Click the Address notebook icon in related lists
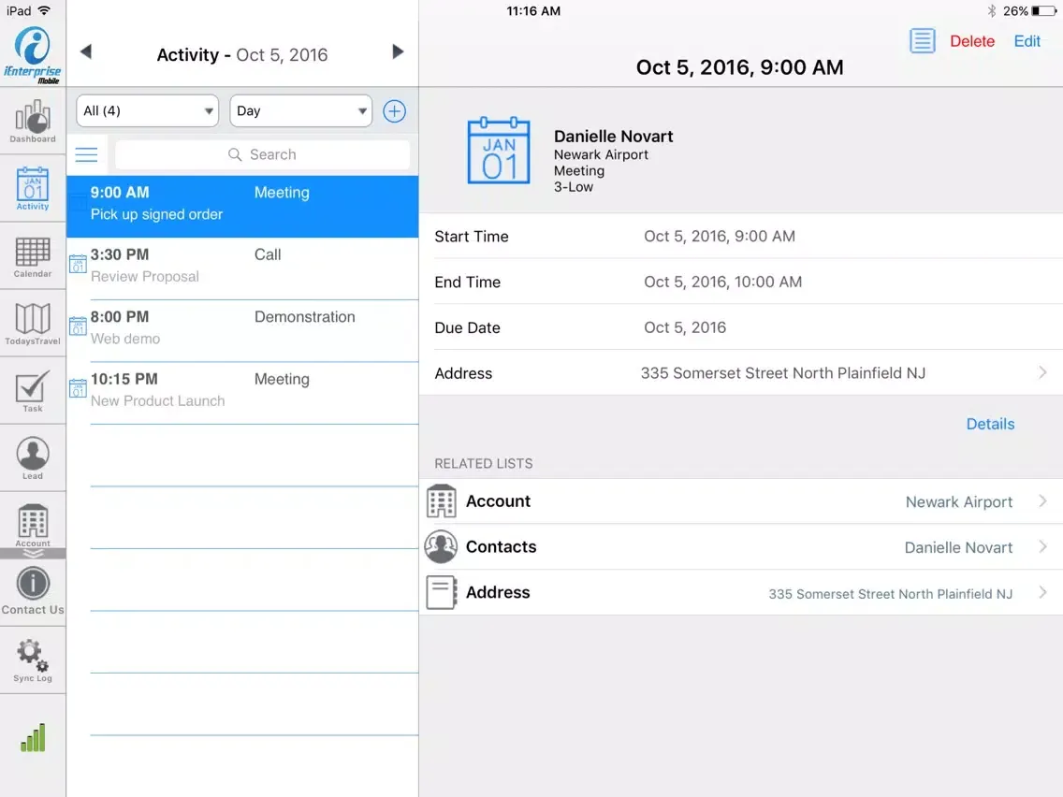The width and height of the screenshot is (1063, 797). point(442,592)
